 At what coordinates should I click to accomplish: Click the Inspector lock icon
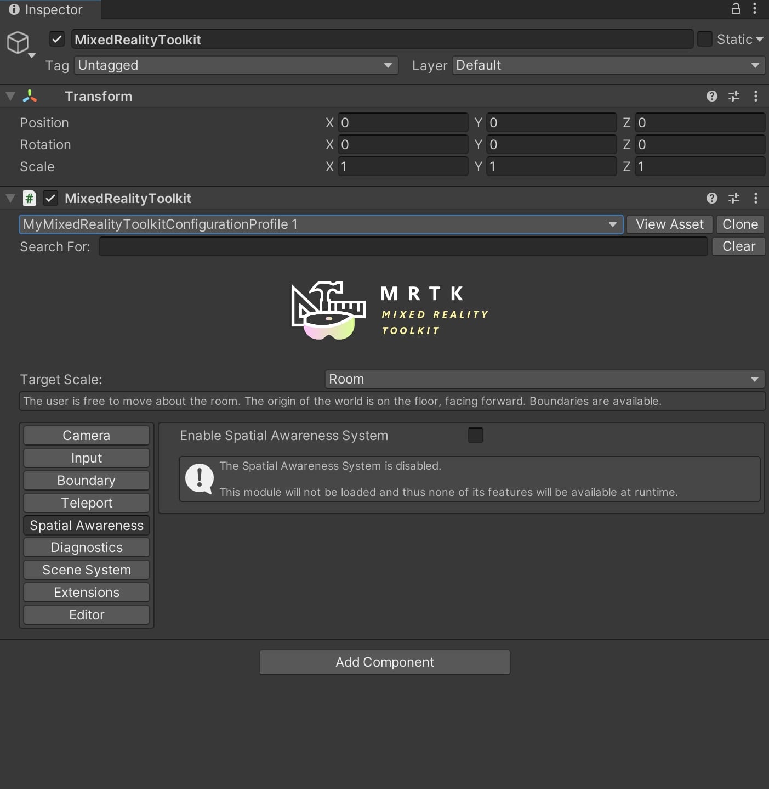(736, 8)
